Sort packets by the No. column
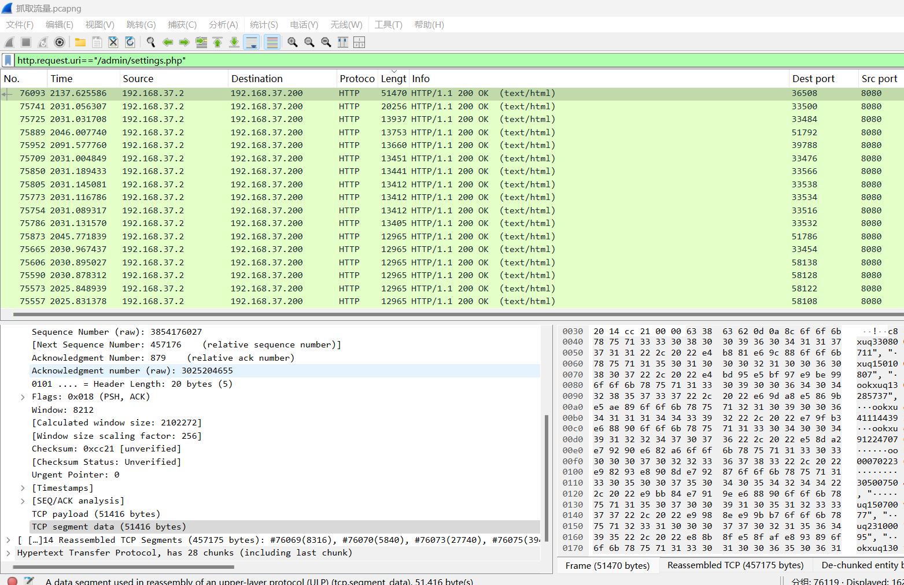This screenshot has height=585, width=904. coord(24,79)
